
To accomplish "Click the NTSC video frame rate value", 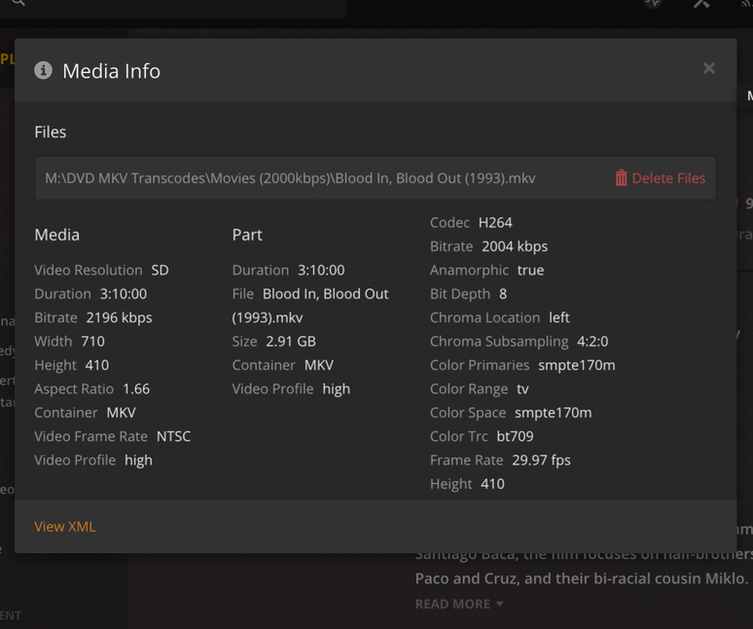I will pos(173,436).
